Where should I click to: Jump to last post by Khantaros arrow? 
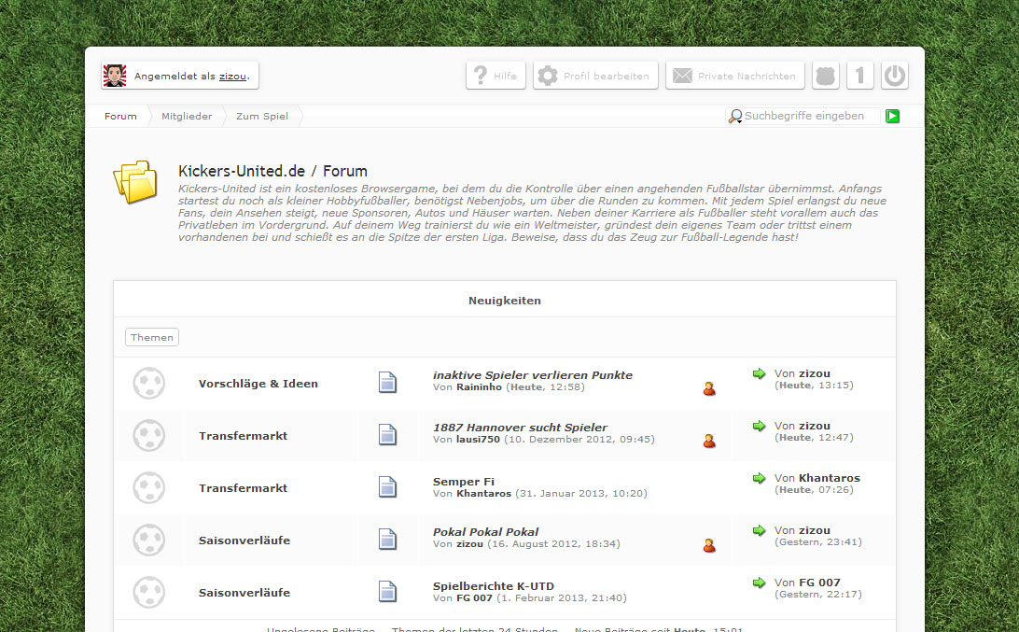coord(759,479)
